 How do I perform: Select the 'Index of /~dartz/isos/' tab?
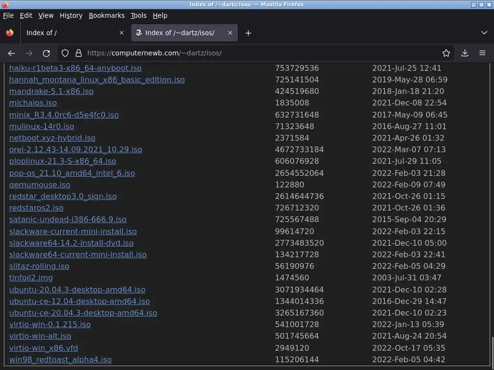[184, 33]
